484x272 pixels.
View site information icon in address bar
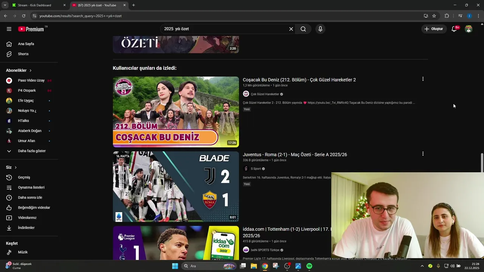click(x=34, y=16)
